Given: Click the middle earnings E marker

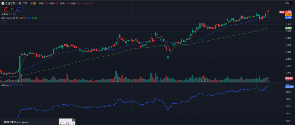Looking at the screenshot, I should pos(116,80).
